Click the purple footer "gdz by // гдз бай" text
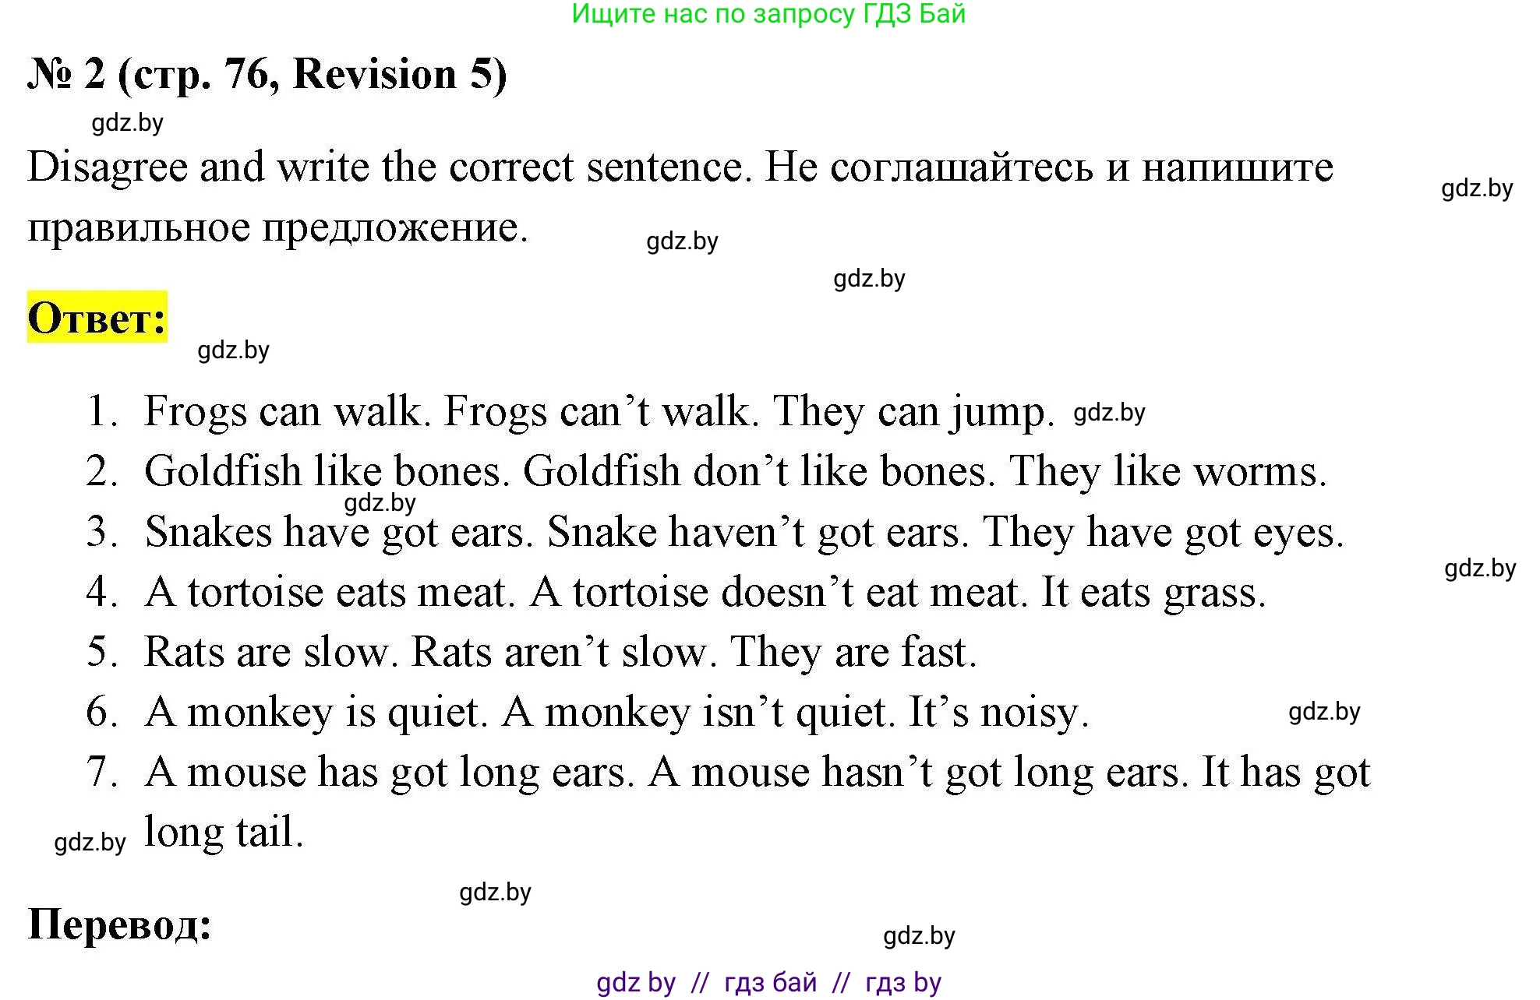The width and height of the screenshot is (1540, 1000). 768,982
